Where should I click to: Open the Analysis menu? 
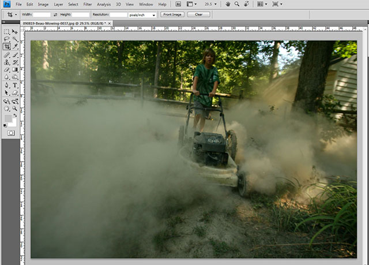(104, 4)
